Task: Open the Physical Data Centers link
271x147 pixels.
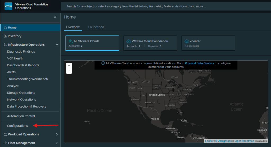Action: tap(199, 63)
